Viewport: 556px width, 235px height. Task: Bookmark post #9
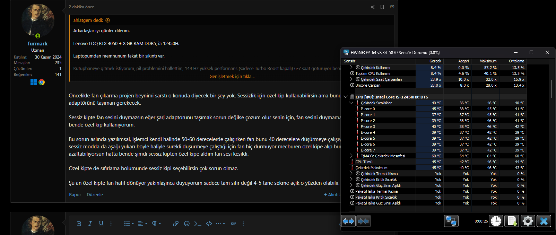coord(382,7)
